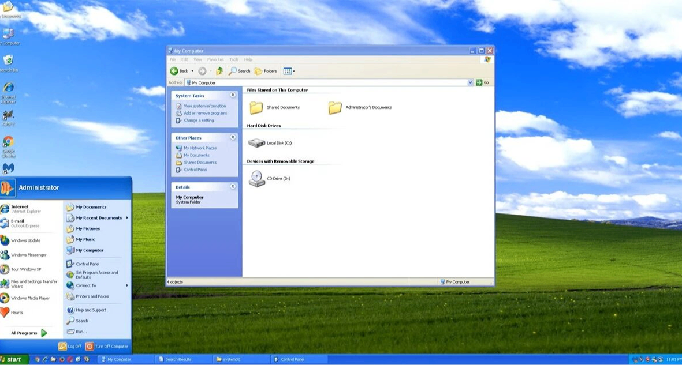This screenshot has width=682, height=365.
Task: Switch to the Search Results taskbar button
Action: point(184,359)
